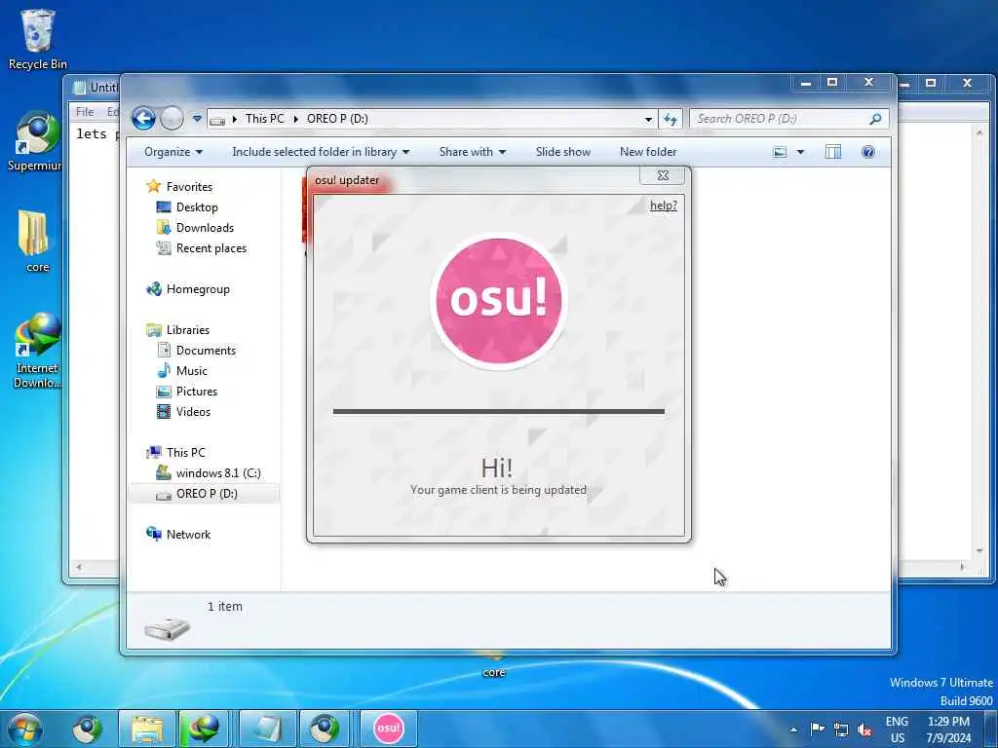This screenshot has width=998, height=748.
Task: Start Slide show from toolbar
Action: pyautogui.click(x=563, y=152)
